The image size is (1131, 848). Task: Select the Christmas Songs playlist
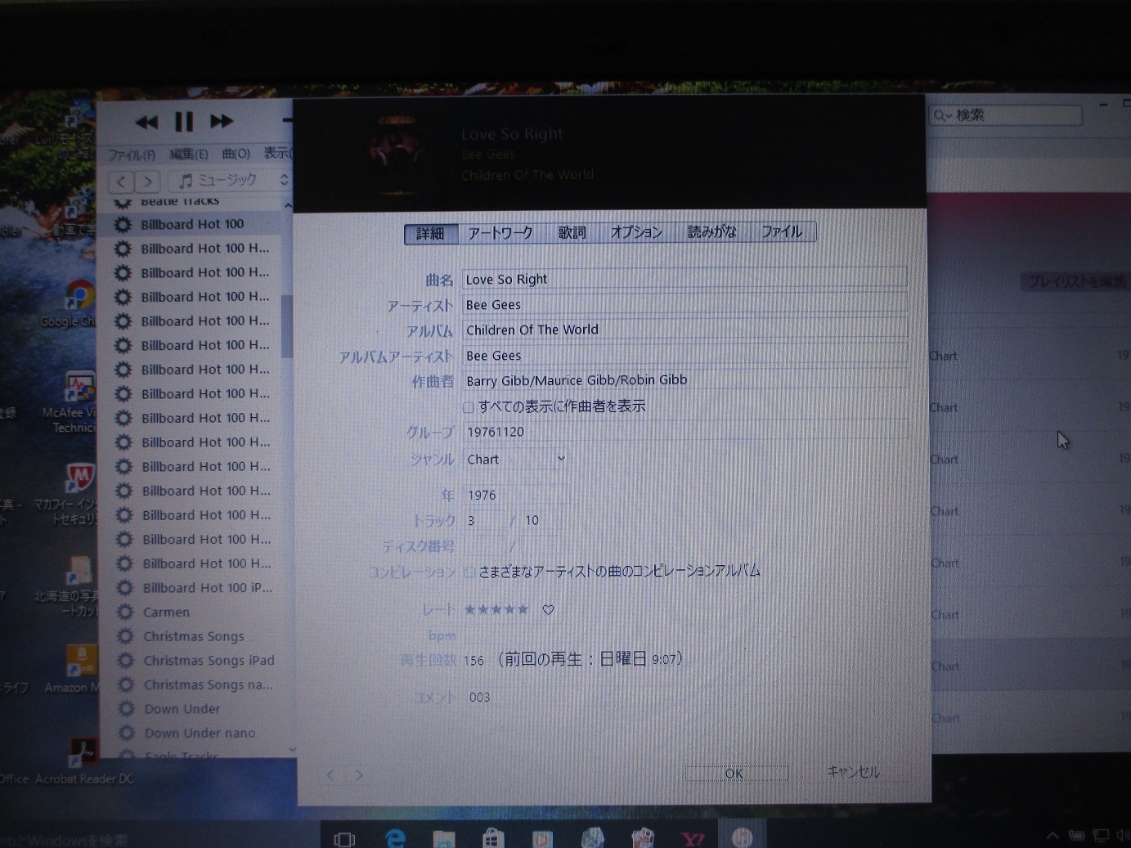coord(194,636)
